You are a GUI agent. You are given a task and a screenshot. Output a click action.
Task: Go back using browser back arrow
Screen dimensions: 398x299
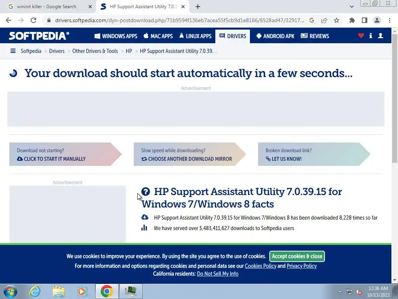click(9, 20)
